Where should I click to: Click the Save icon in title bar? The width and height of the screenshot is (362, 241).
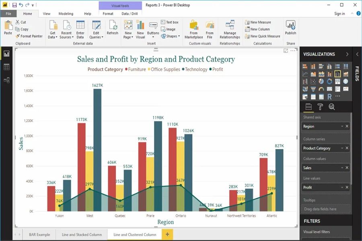click(x=14, y=5)
